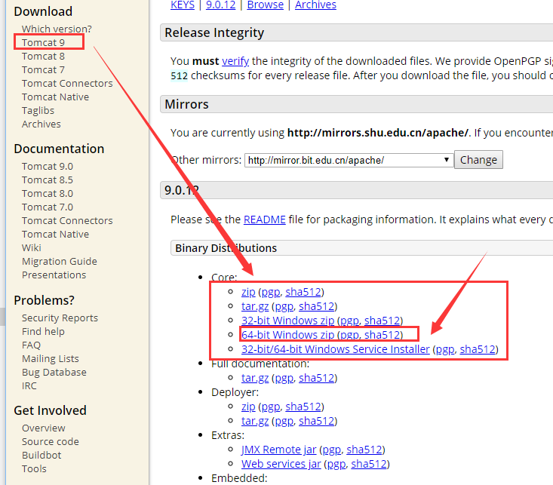This screenshot has width=553, height=485.
Task: Download Deployer zip
Action: 248,407
